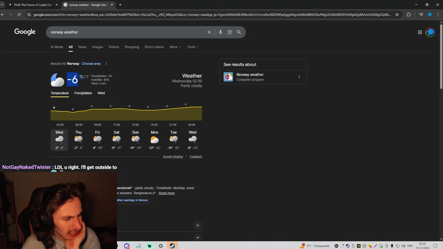Open the Tools dropdown
This screenshot has width=443, height=249.
pyautogui.click(x=192, y=47)
